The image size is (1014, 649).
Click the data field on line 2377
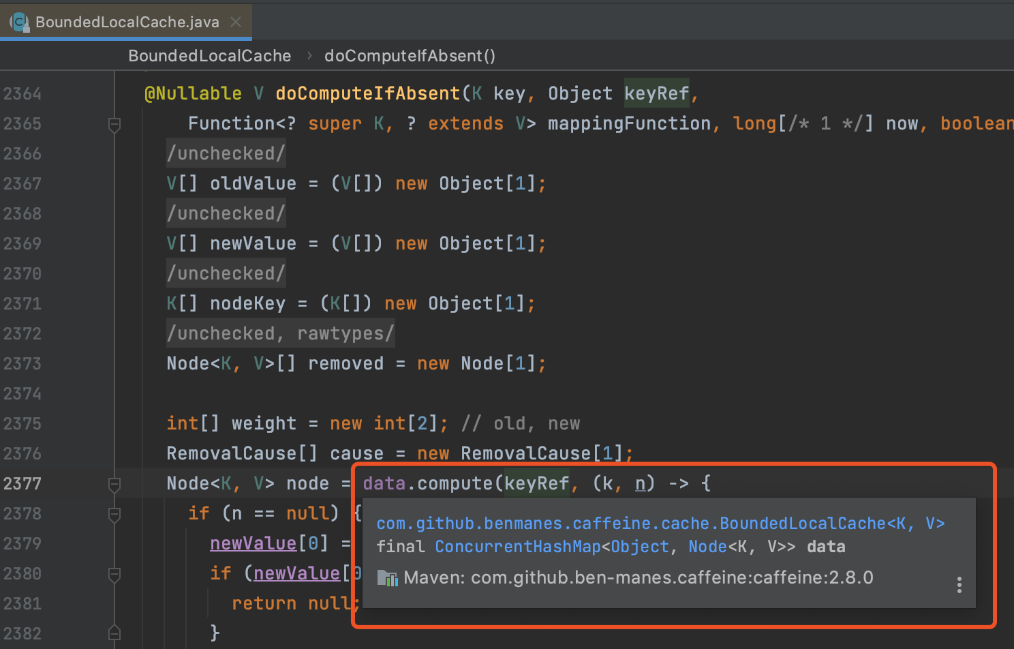point(384,483)
